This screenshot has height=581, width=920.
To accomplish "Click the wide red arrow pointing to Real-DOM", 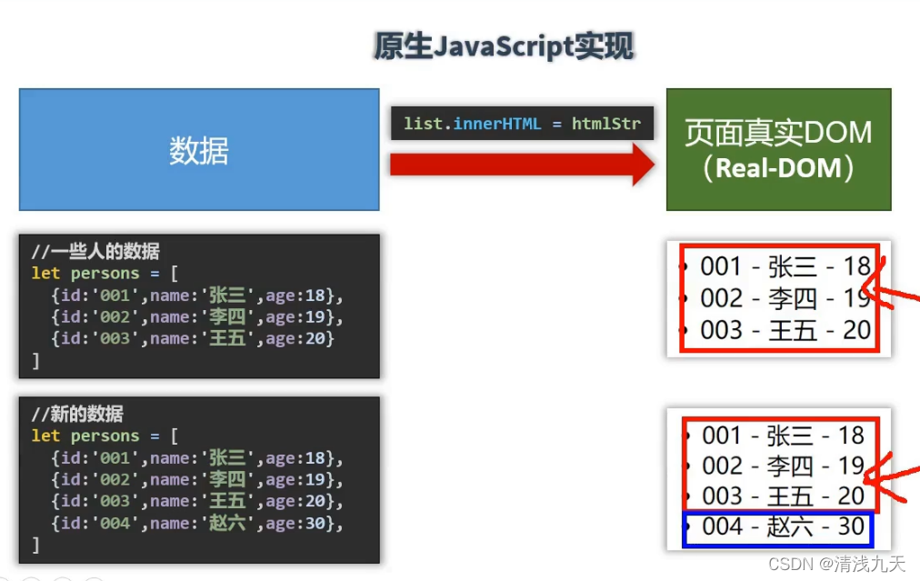I will tap(522, 165).
